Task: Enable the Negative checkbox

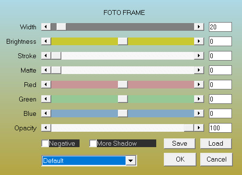Action: [x=45, y=143]
